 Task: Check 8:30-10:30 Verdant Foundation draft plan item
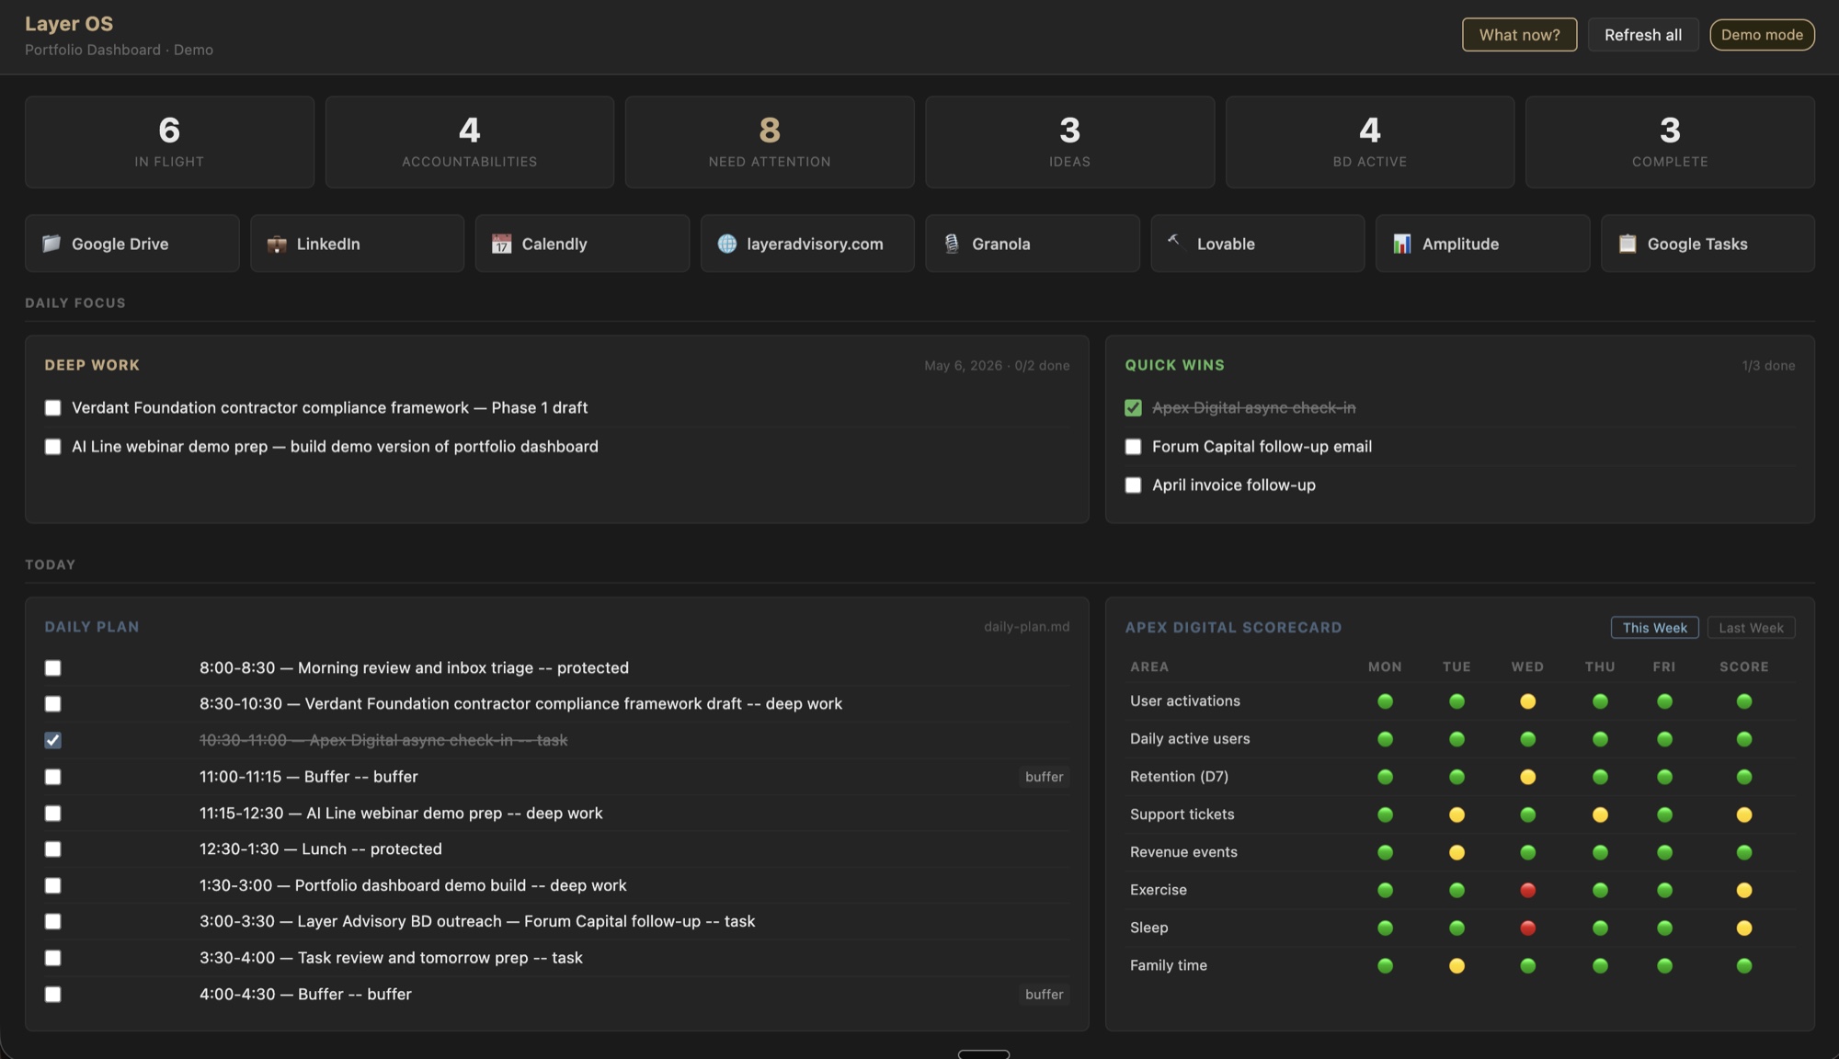point(52,704)
